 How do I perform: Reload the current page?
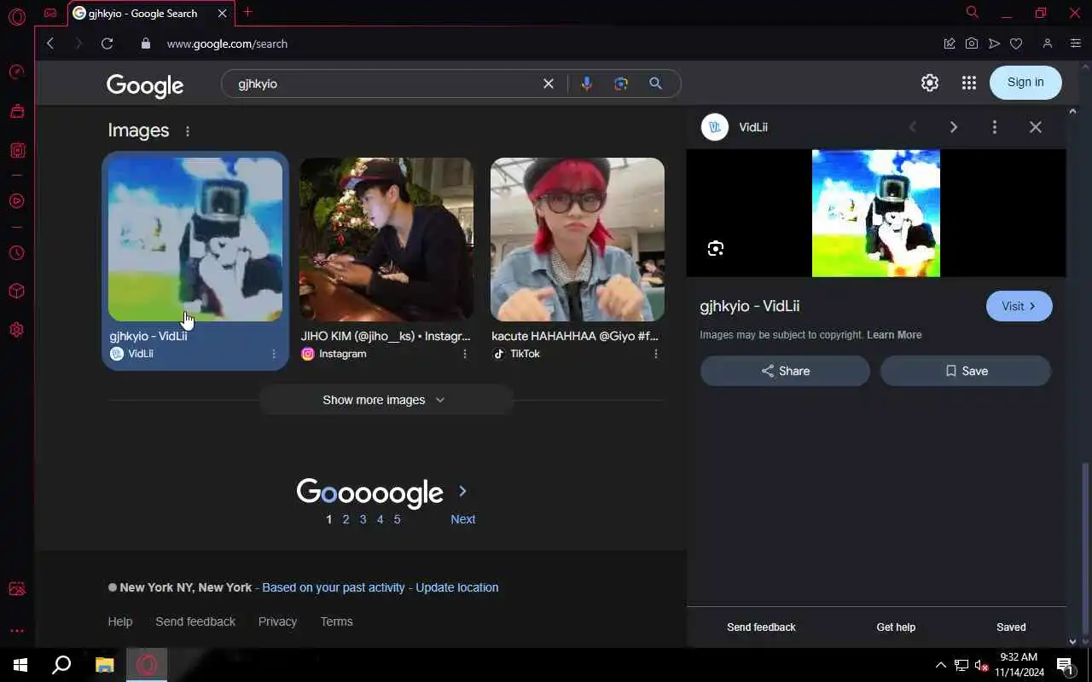[x=107, y=43]
